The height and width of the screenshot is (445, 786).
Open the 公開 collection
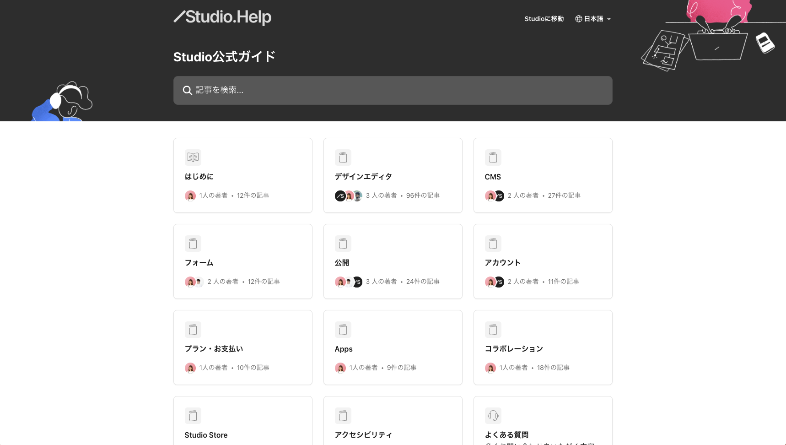tap(393, 261)
